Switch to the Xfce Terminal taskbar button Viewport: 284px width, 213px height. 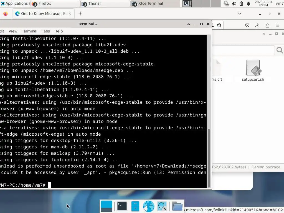[155, 3]
